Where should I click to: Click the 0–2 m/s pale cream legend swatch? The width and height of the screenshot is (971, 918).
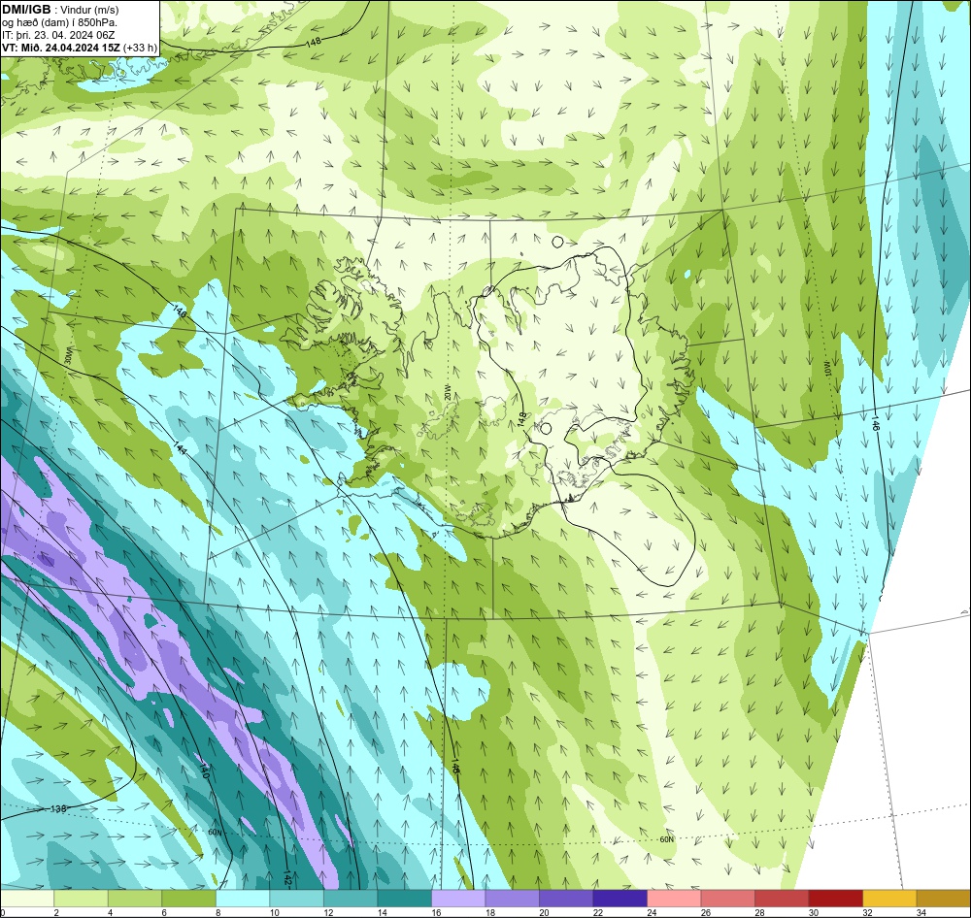point(27,899)
